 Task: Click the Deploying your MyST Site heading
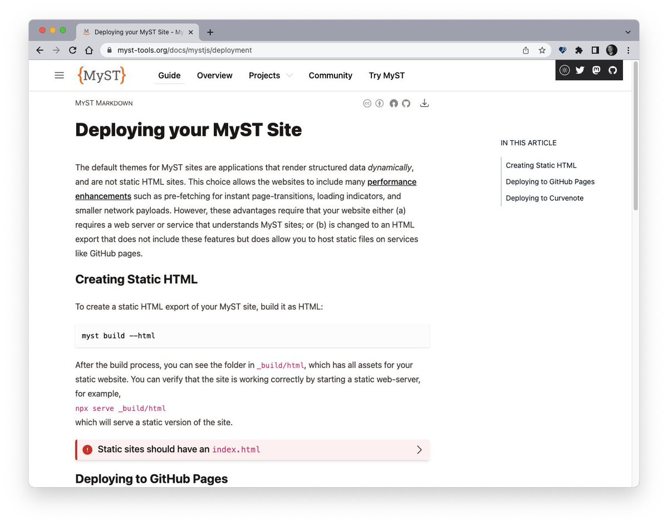click(188, 130)
